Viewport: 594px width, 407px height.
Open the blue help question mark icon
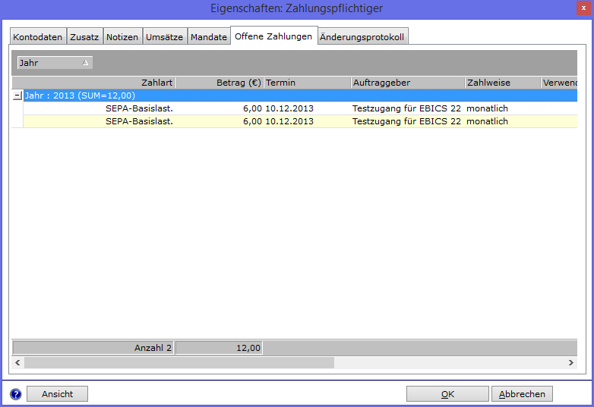(x=15, y=394)
